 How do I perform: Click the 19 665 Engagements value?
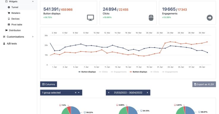(169, 9)
